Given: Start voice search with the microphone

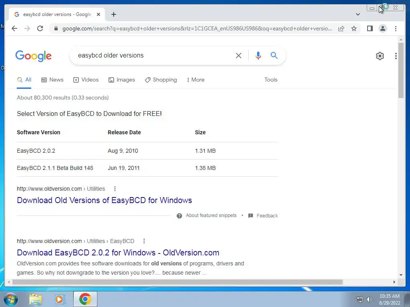Looking at the screenshot, I should pyautogui.click(x=258, y=55).
